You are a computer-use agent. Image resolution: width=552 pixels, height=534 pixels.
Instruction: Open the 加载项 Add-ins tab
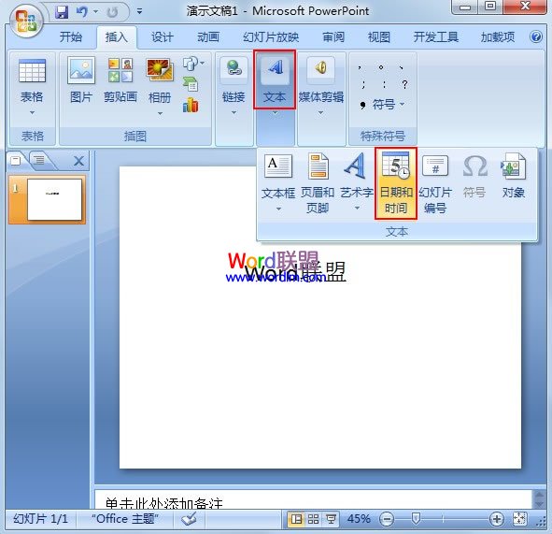498,36
